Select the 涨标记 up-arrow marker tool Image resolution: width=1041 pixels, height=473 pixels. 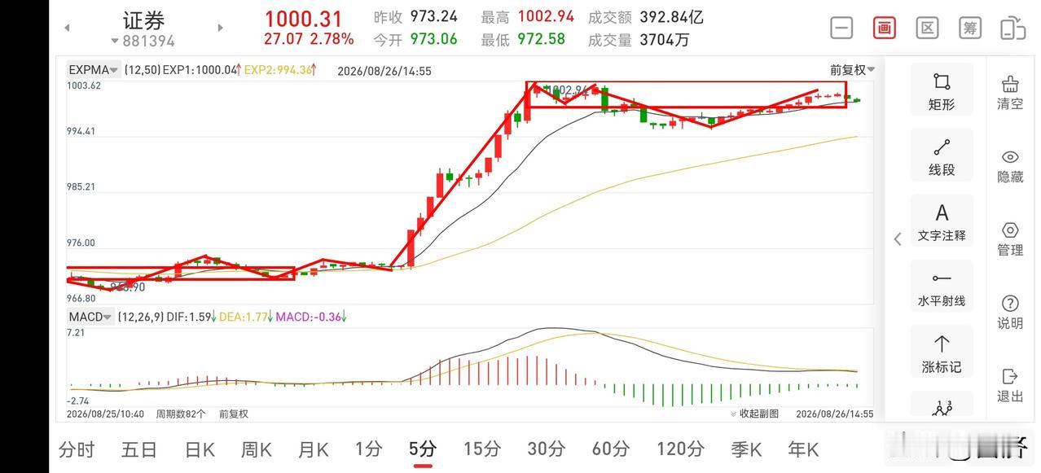tap(942, 353)
